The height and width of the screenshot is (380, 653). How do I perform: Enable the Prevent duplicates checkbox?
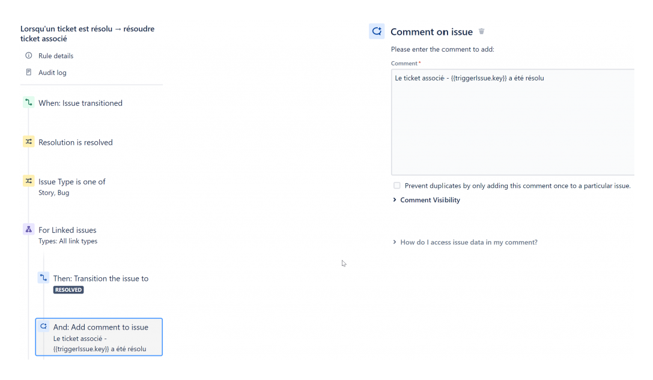tap(396, 185)
